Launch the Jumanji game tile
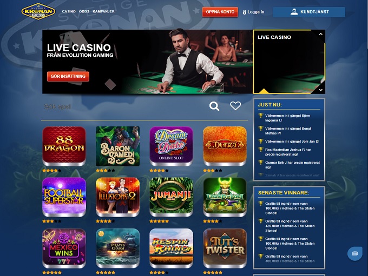 [172, 197]
